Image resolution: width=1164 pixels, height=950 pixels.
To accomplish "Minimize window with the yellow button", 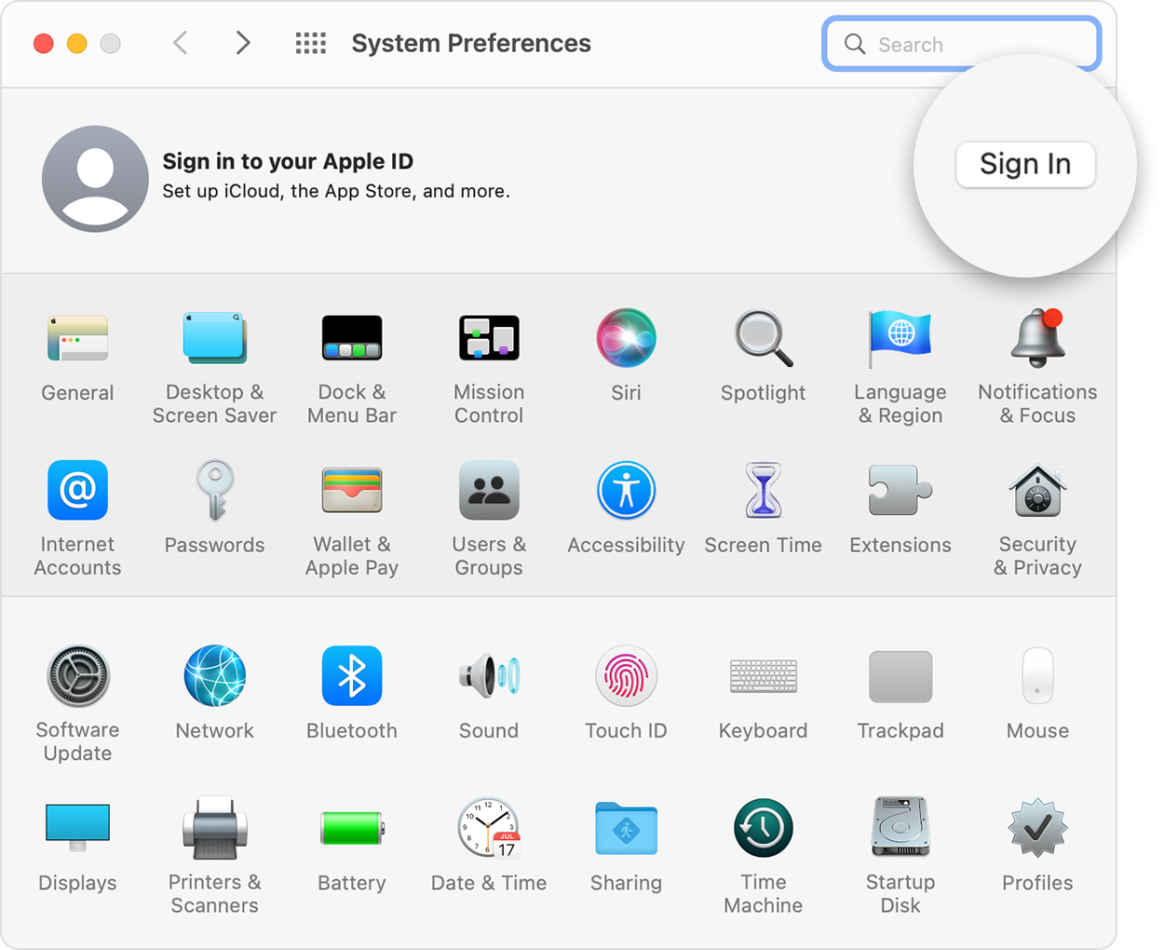I will pyautogui.click(x=76, y=43).
